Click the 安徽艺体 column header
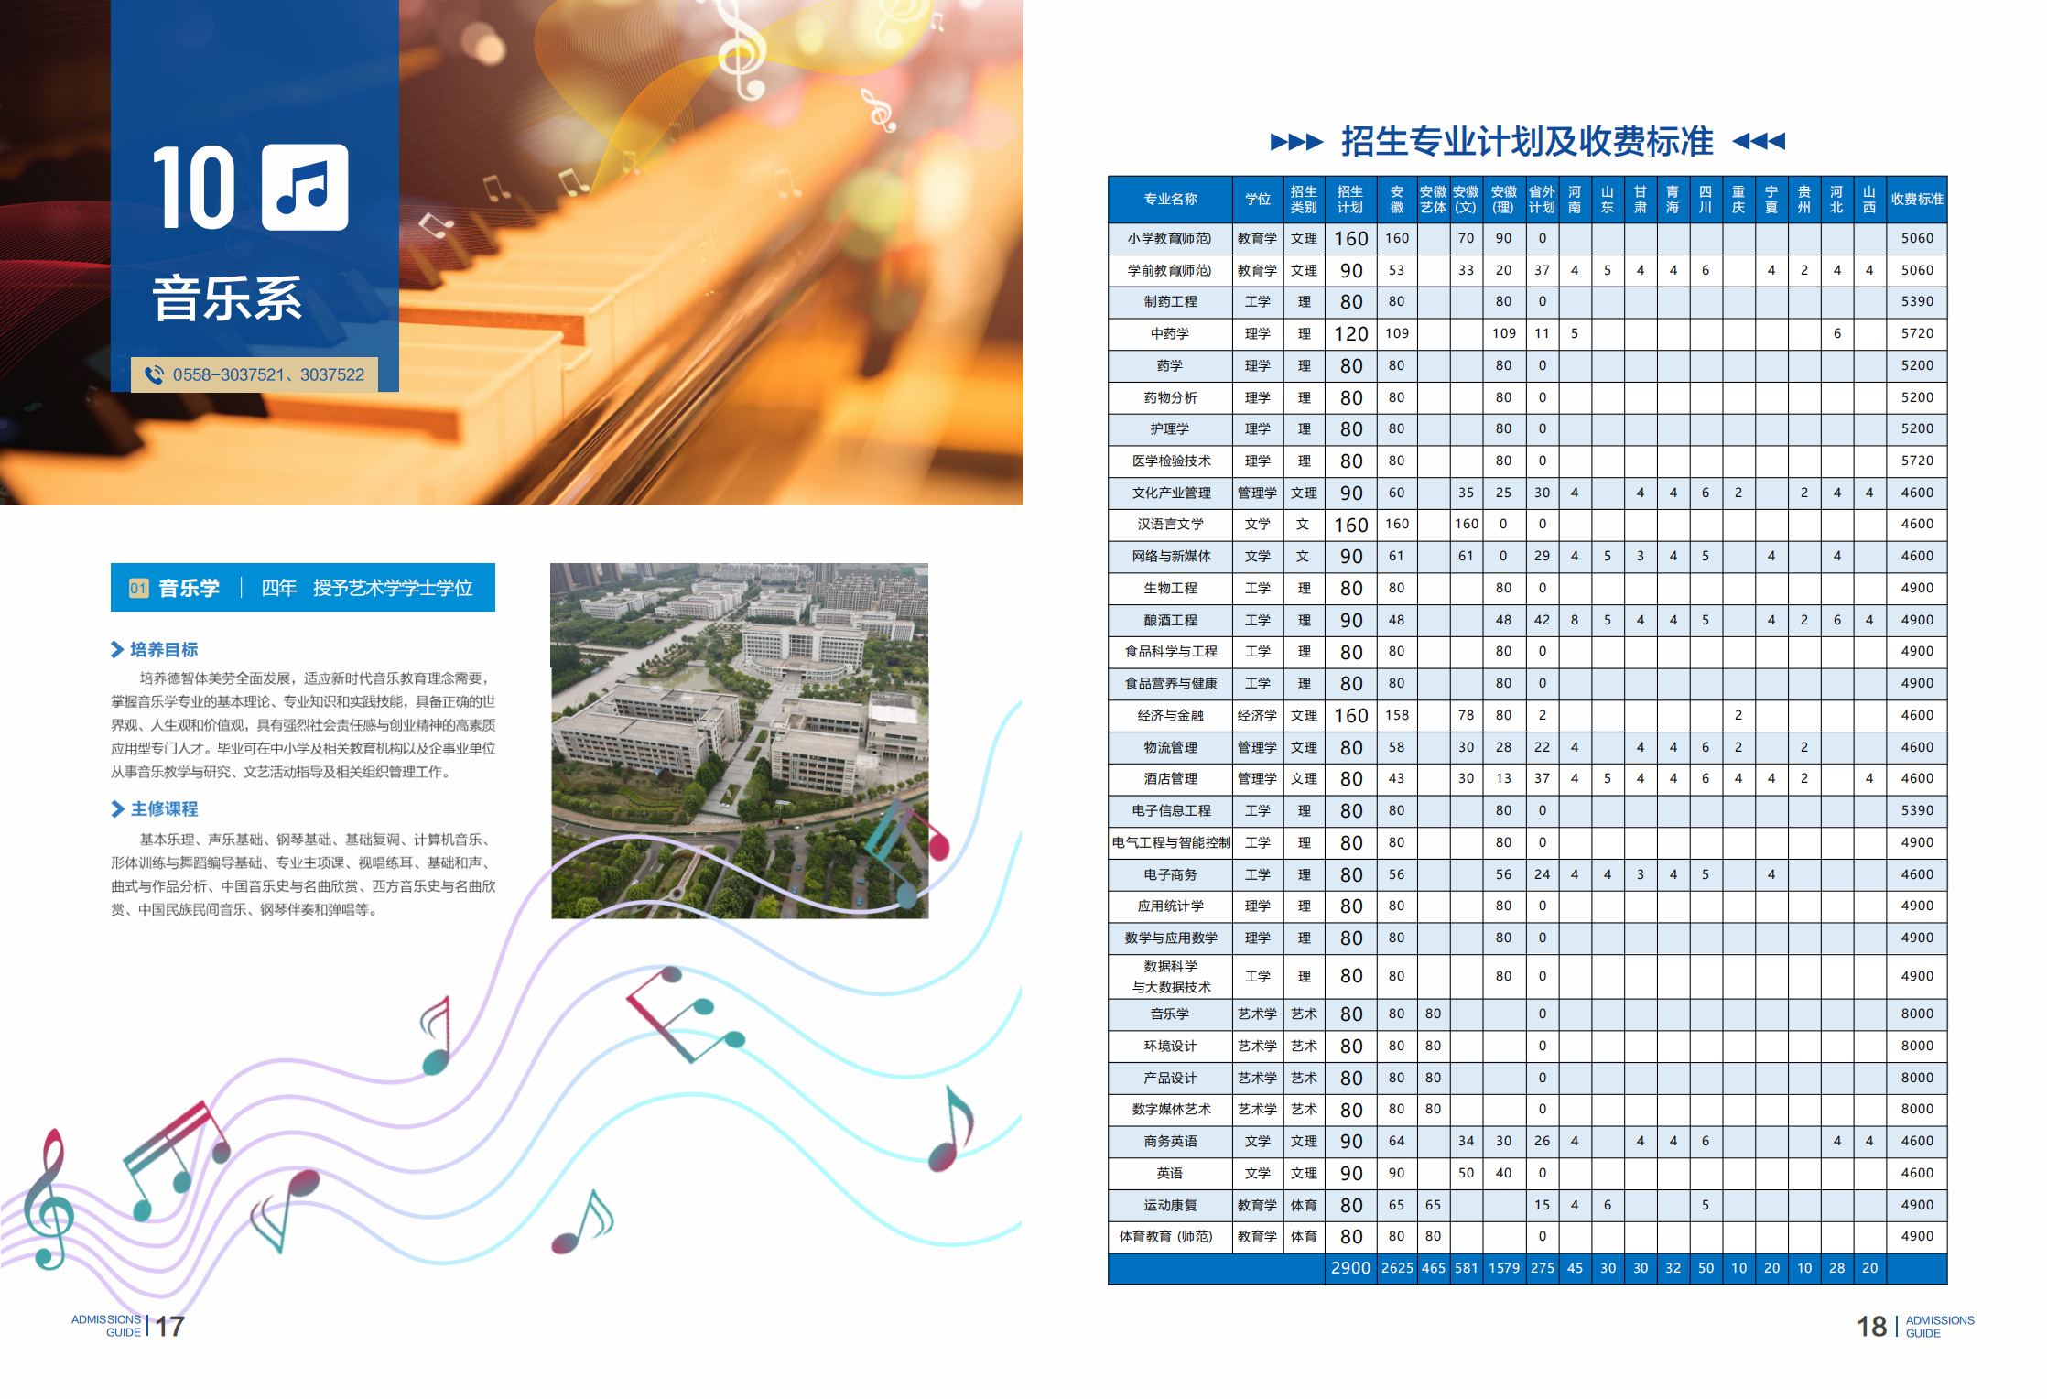The image size is (2047, 1399). [x=1433, y=200]
